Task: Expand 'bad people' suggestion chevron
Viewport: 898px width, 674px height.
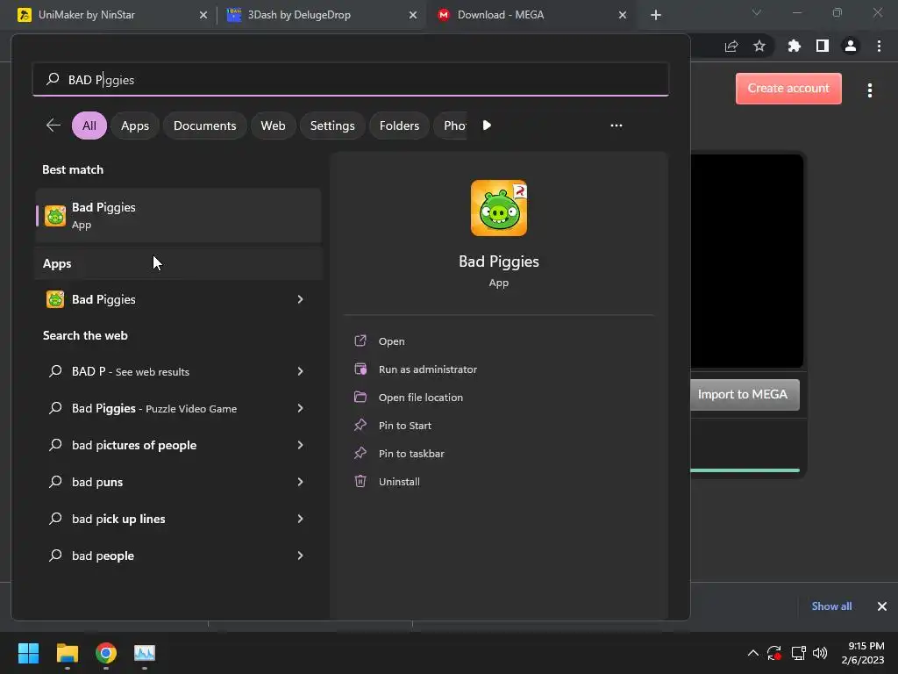Action: 300,556
